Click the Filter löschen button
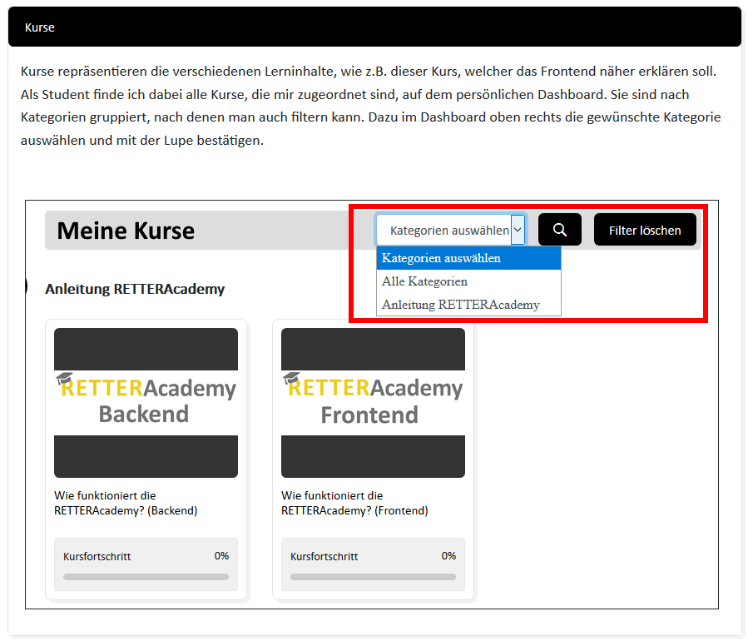The image size is (753, 641). (x=645, y=230)
